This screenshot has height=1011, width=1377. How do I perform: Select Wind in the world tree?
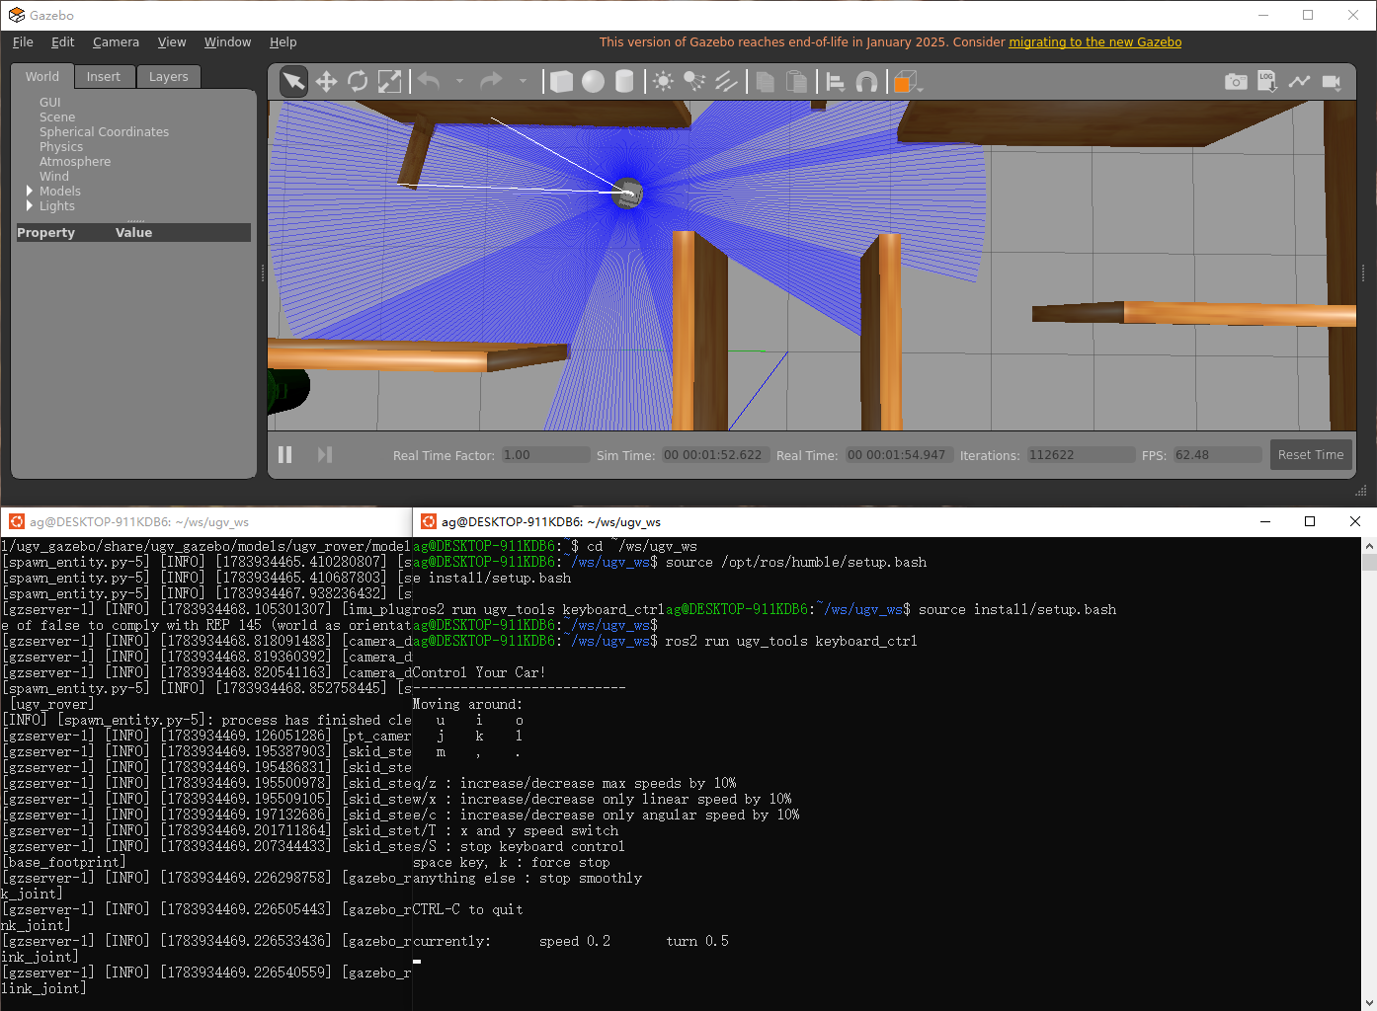pos(54,177)
